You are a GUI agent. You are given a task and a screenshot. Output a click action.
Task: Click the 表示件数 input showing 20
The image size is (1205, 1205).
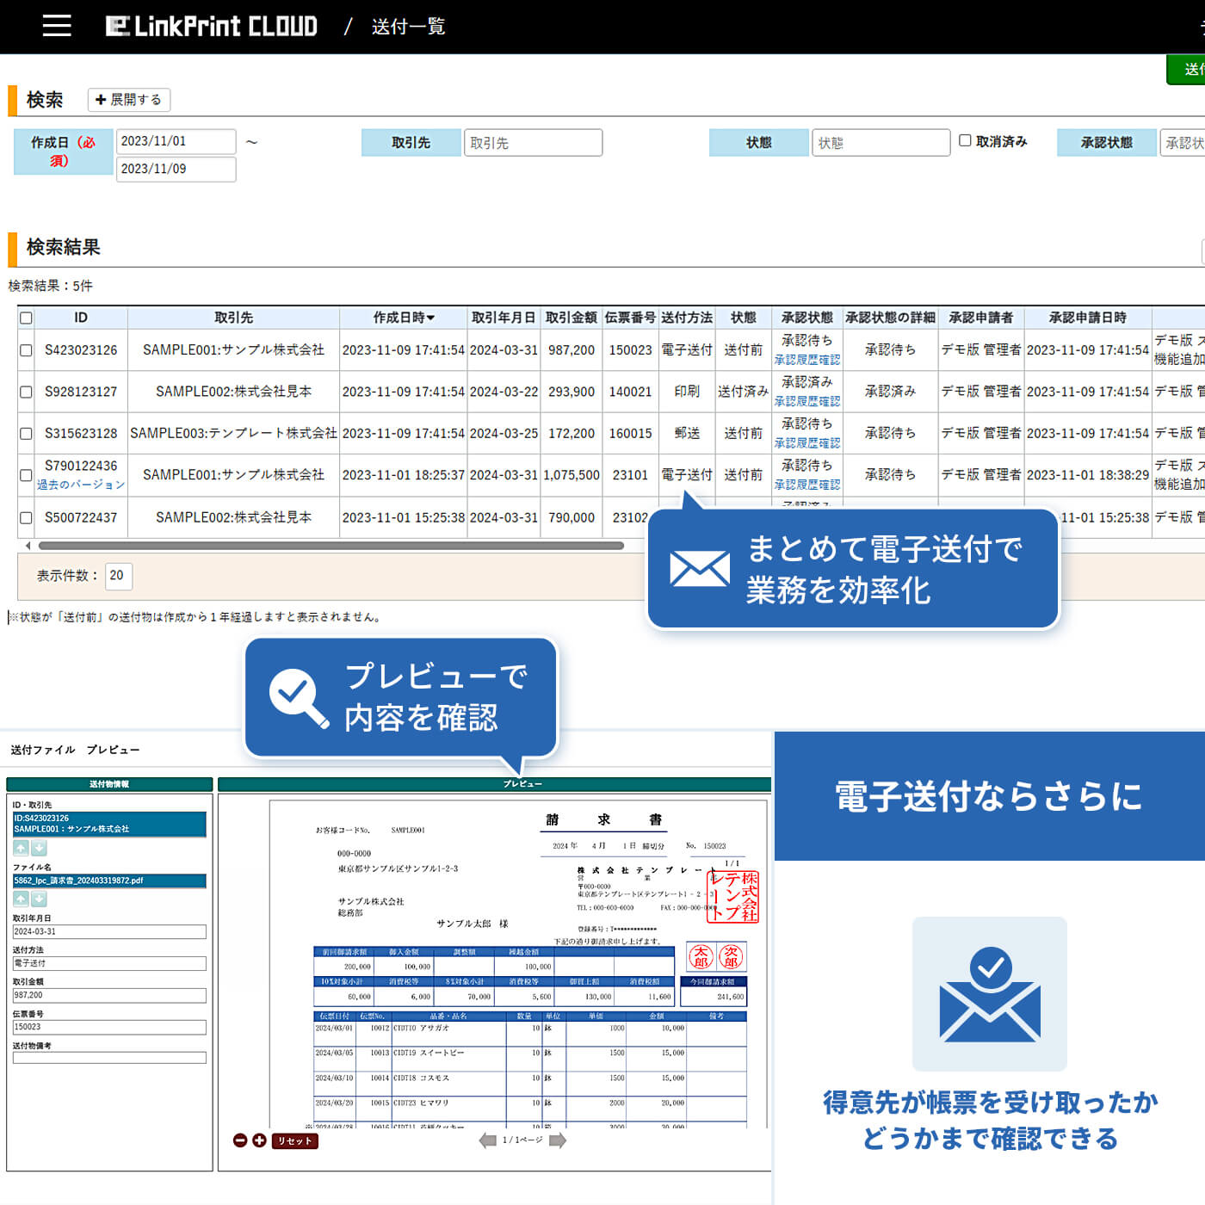pyautogui.click(x=118, y=576)
